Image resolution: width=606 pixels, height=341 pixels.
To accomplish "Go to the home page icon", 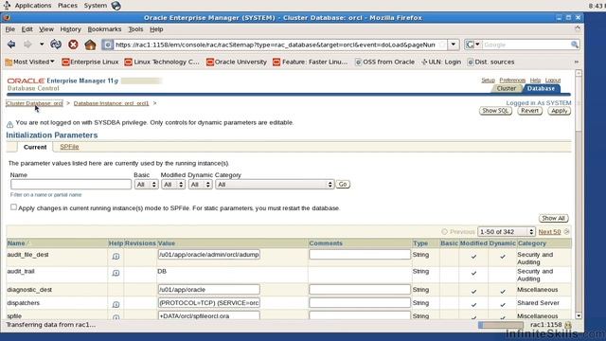I will click(90, 45).
